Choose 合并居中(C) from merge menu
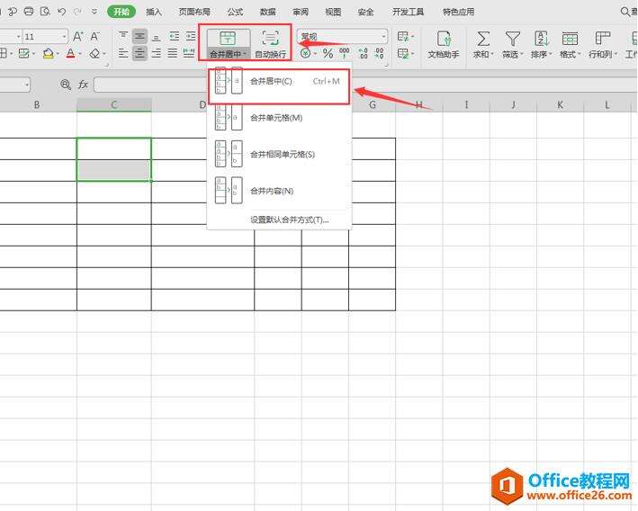 pyautogui.click(x=279, y=81)
